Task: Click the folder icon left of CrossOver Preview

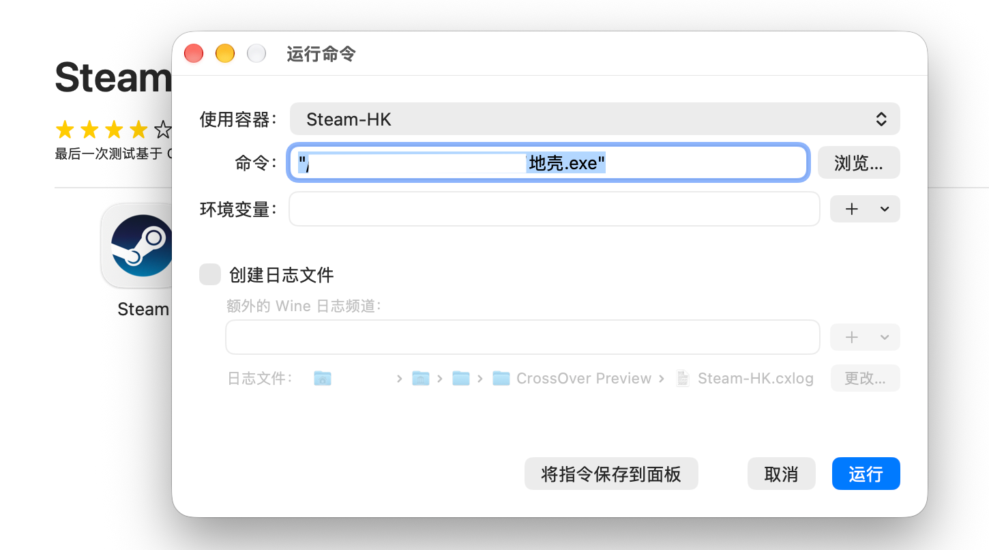Action: tap(501, 378)
